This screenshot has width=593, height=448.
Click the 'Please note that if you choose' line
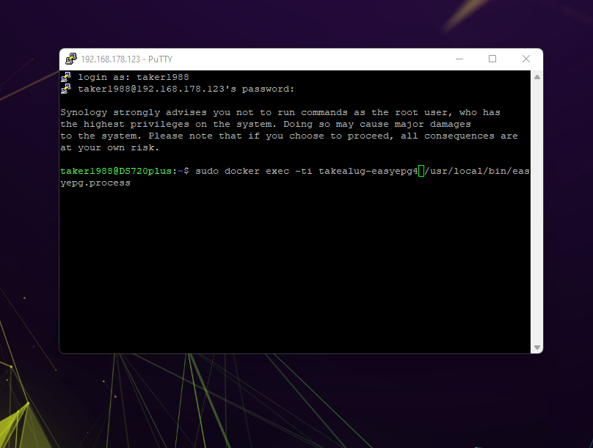[289, 136]
